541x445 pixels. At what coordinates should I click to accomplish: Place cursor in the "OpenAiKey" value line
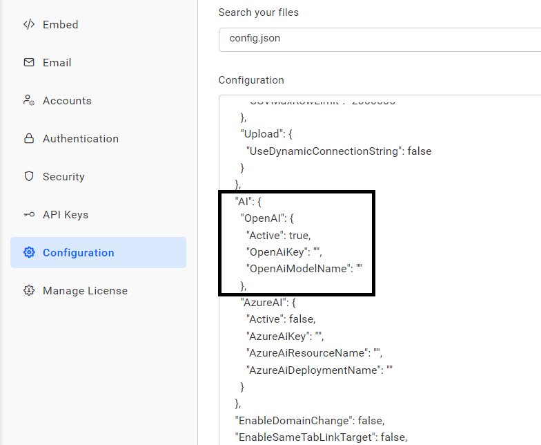(284, 252)
